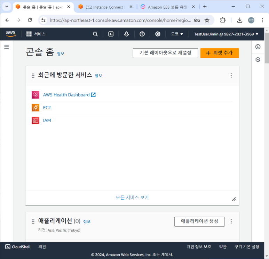Open the Services grid menu
The height and width of the screenshot is (259, 269).
coord(36,34)
